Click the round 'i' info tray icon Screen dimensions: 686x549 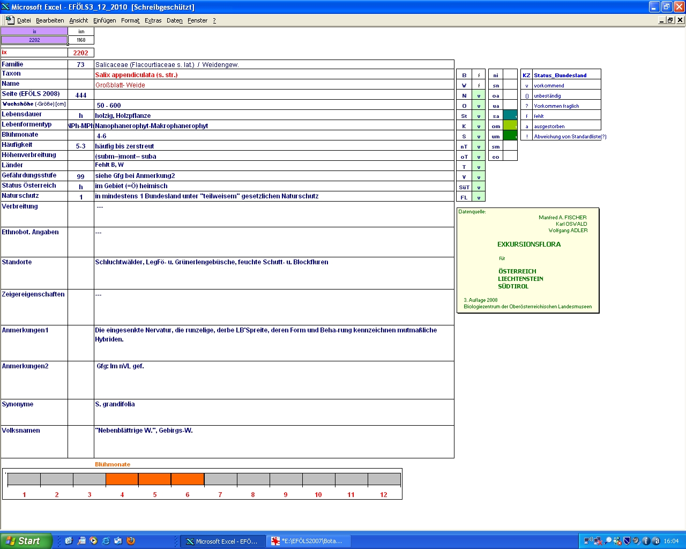[646, 541]
